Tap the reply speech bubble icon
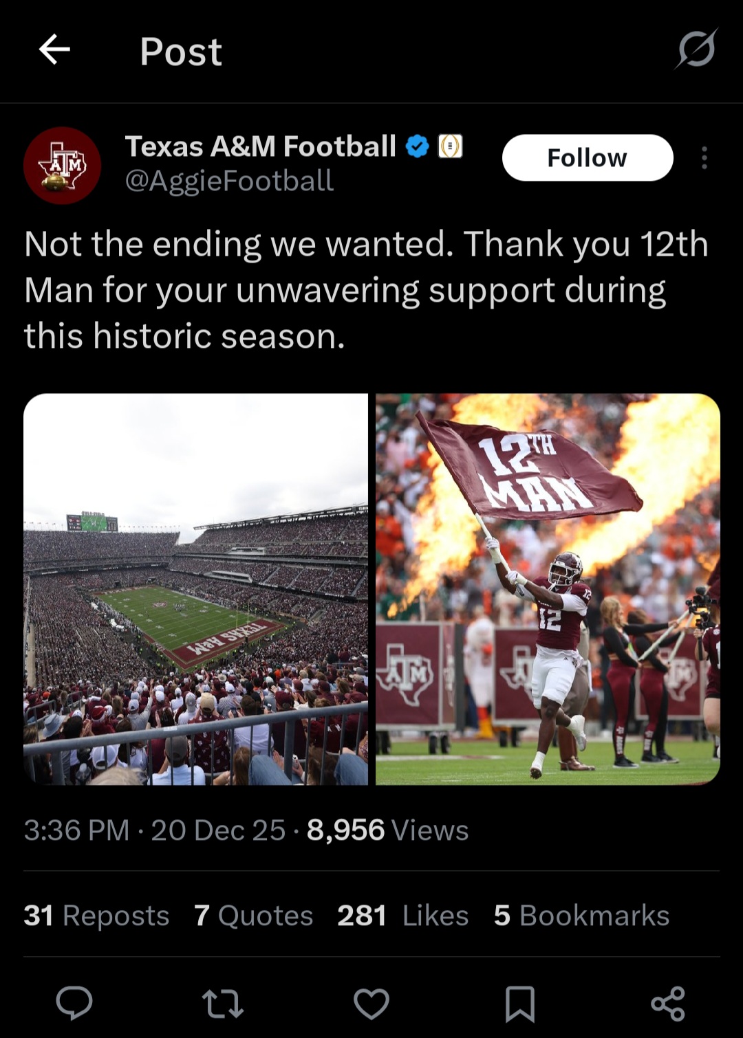Image resolution: width=743 pixels, height=1038 pixels. tap(74, 1003)
